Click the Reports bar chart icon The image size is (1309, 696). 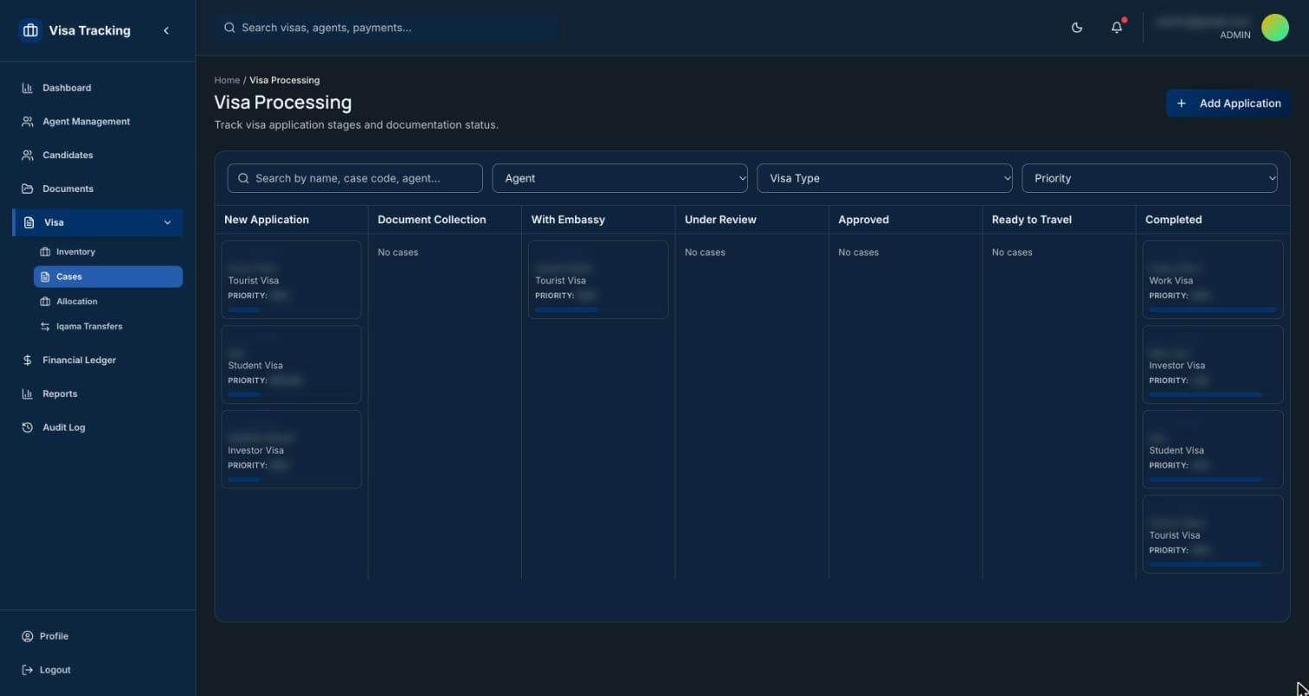[x=27, y=394]
